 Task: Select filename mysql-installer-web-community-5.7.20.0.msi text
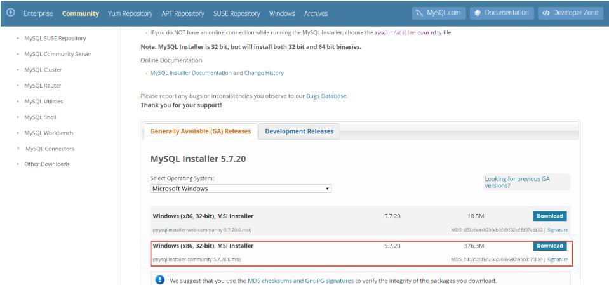click(202, 230)
